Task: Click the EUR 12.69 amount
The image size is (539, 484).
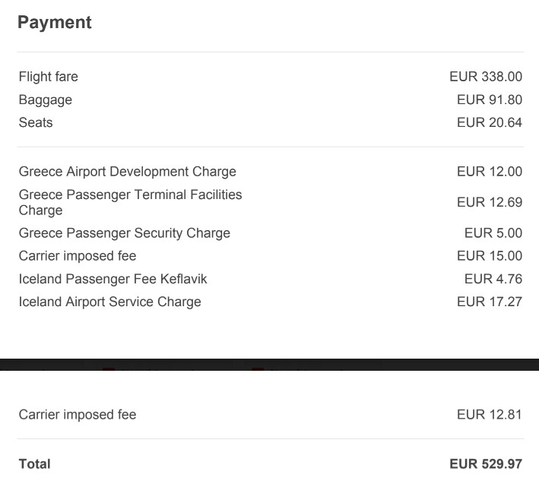Action: click(x=490, y=202)
